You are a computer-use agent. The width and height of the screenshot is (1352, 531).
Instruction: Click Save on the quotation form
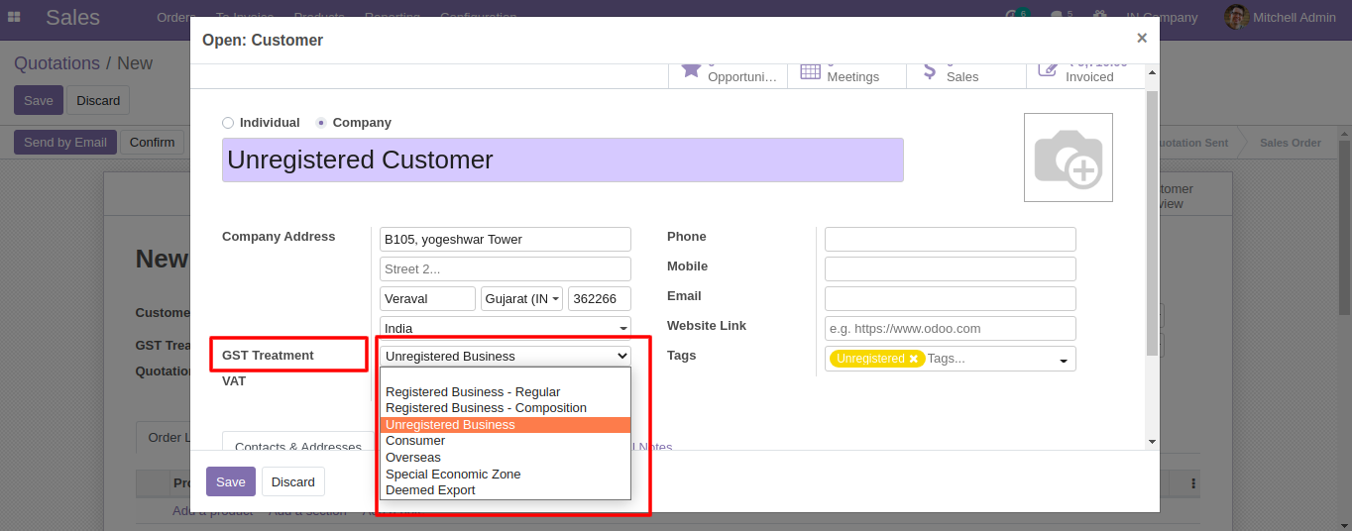[x=39, y=100]
